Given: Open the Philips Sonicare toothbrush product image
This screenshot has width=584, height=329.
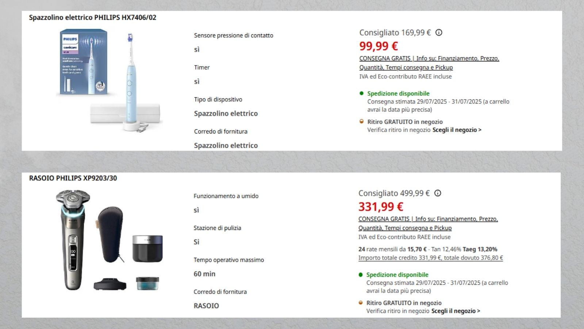Looking at the screenshot, I should pos(109,81).
